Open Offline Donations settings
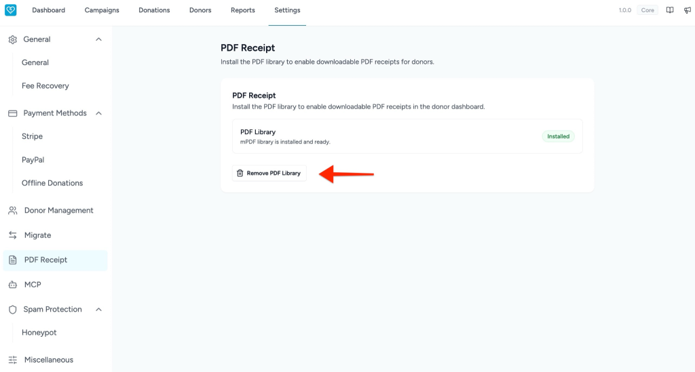695x372 pixels. click(x=52, y=183)
